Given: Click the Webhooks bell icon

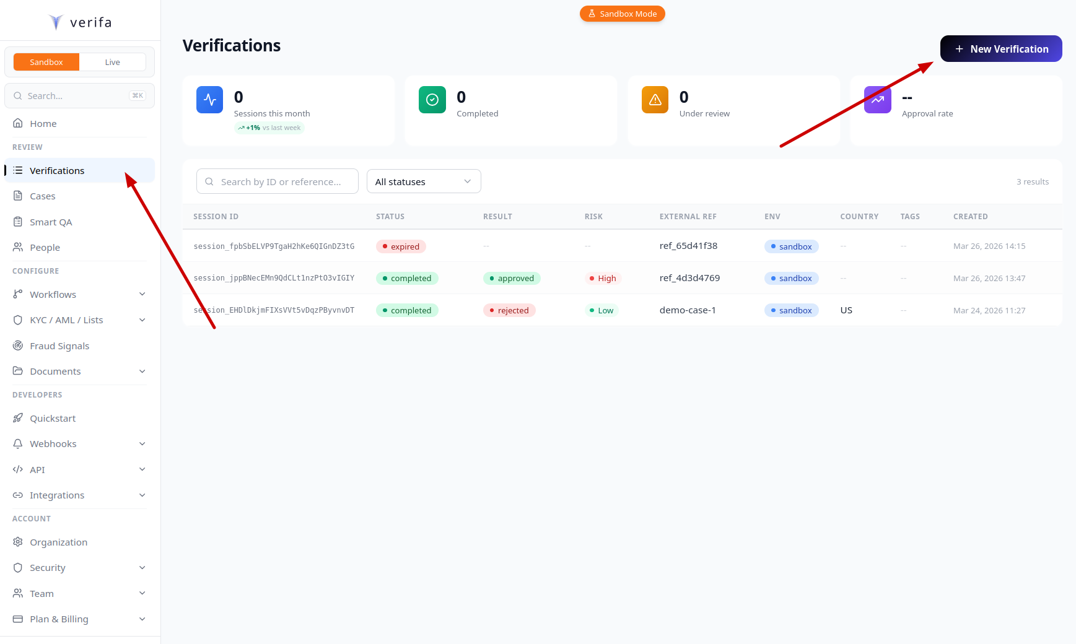Looking at the screenshot, I should click(19, 443).
